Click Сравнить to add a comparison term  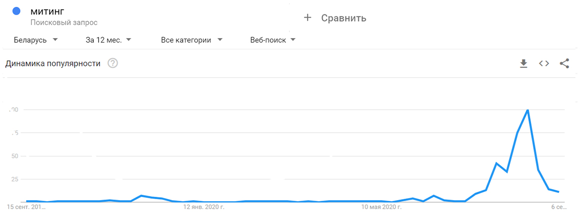pos(344,18)
